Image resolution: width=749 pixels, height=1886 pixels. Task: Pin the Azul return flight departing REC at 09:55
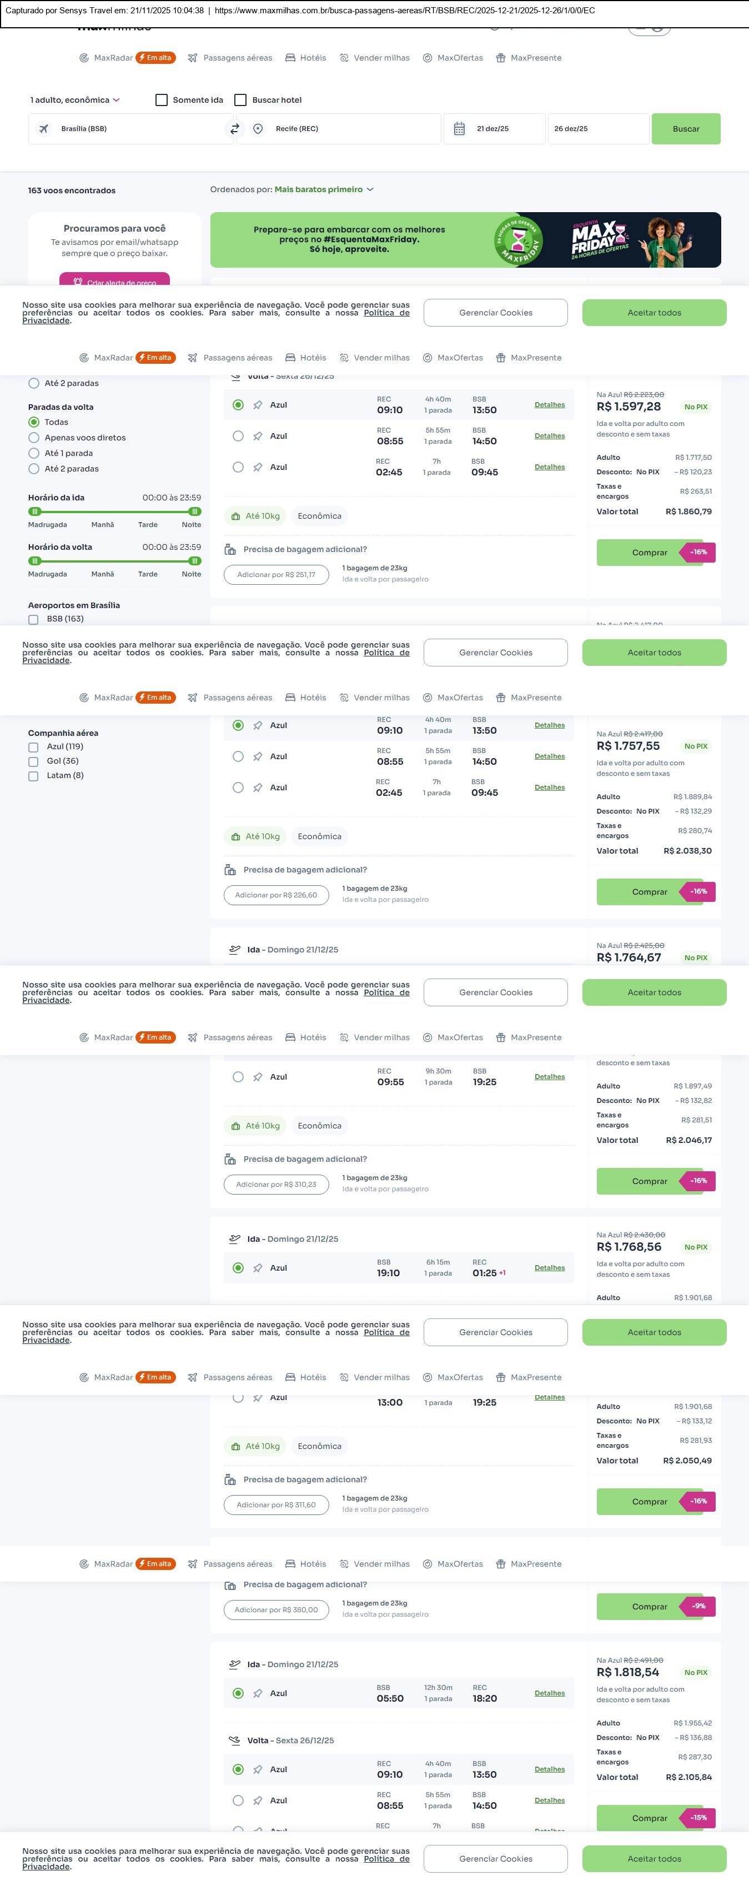[x=258, y=1077]
